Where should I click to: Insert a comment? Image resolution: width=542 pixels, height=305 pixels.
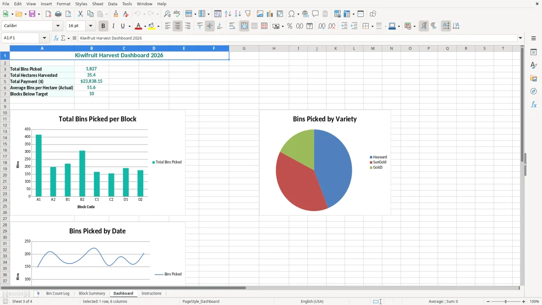(316, 14)
